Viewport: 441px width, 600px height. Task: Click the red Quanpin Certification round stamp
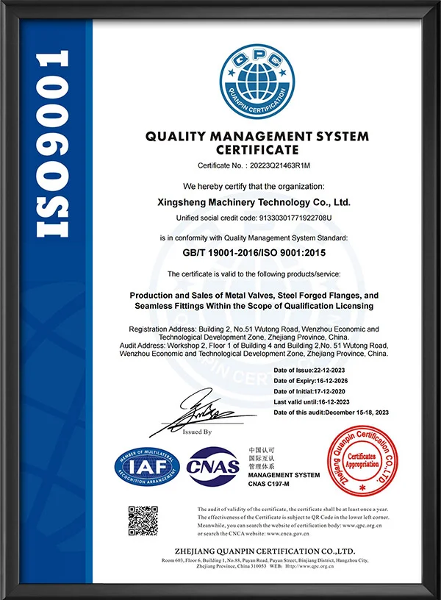[361, 461]
